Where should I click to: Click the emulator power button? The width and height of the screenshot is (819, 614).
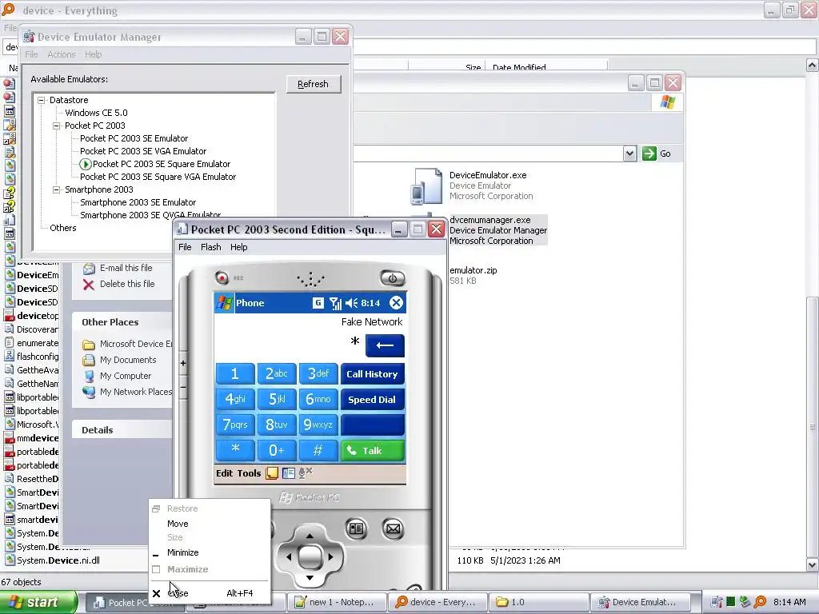[x=392, y=278]
